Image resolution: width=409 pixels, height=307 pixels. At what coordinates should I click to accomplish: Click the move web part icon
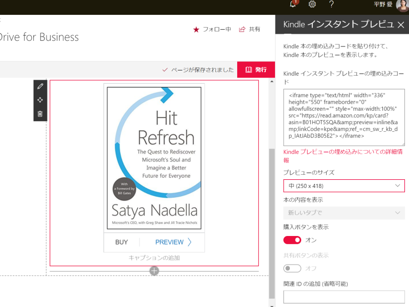tap(40, 100)
